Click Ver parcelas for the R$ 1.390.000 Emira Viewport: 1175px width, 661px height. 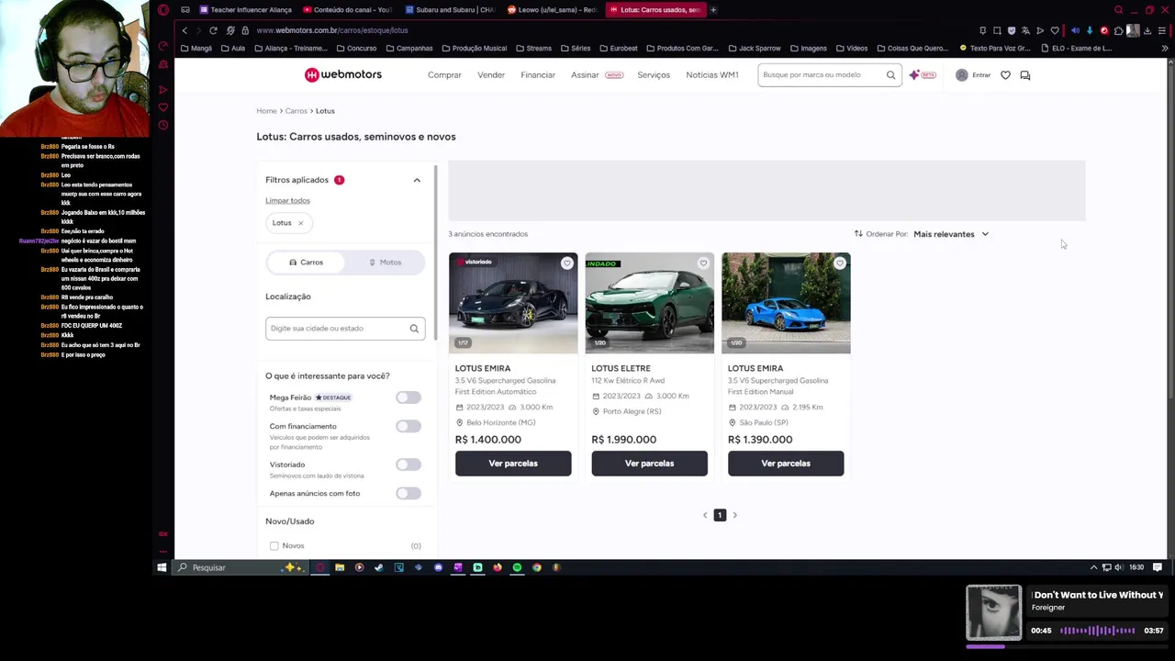tap(786, 464)
